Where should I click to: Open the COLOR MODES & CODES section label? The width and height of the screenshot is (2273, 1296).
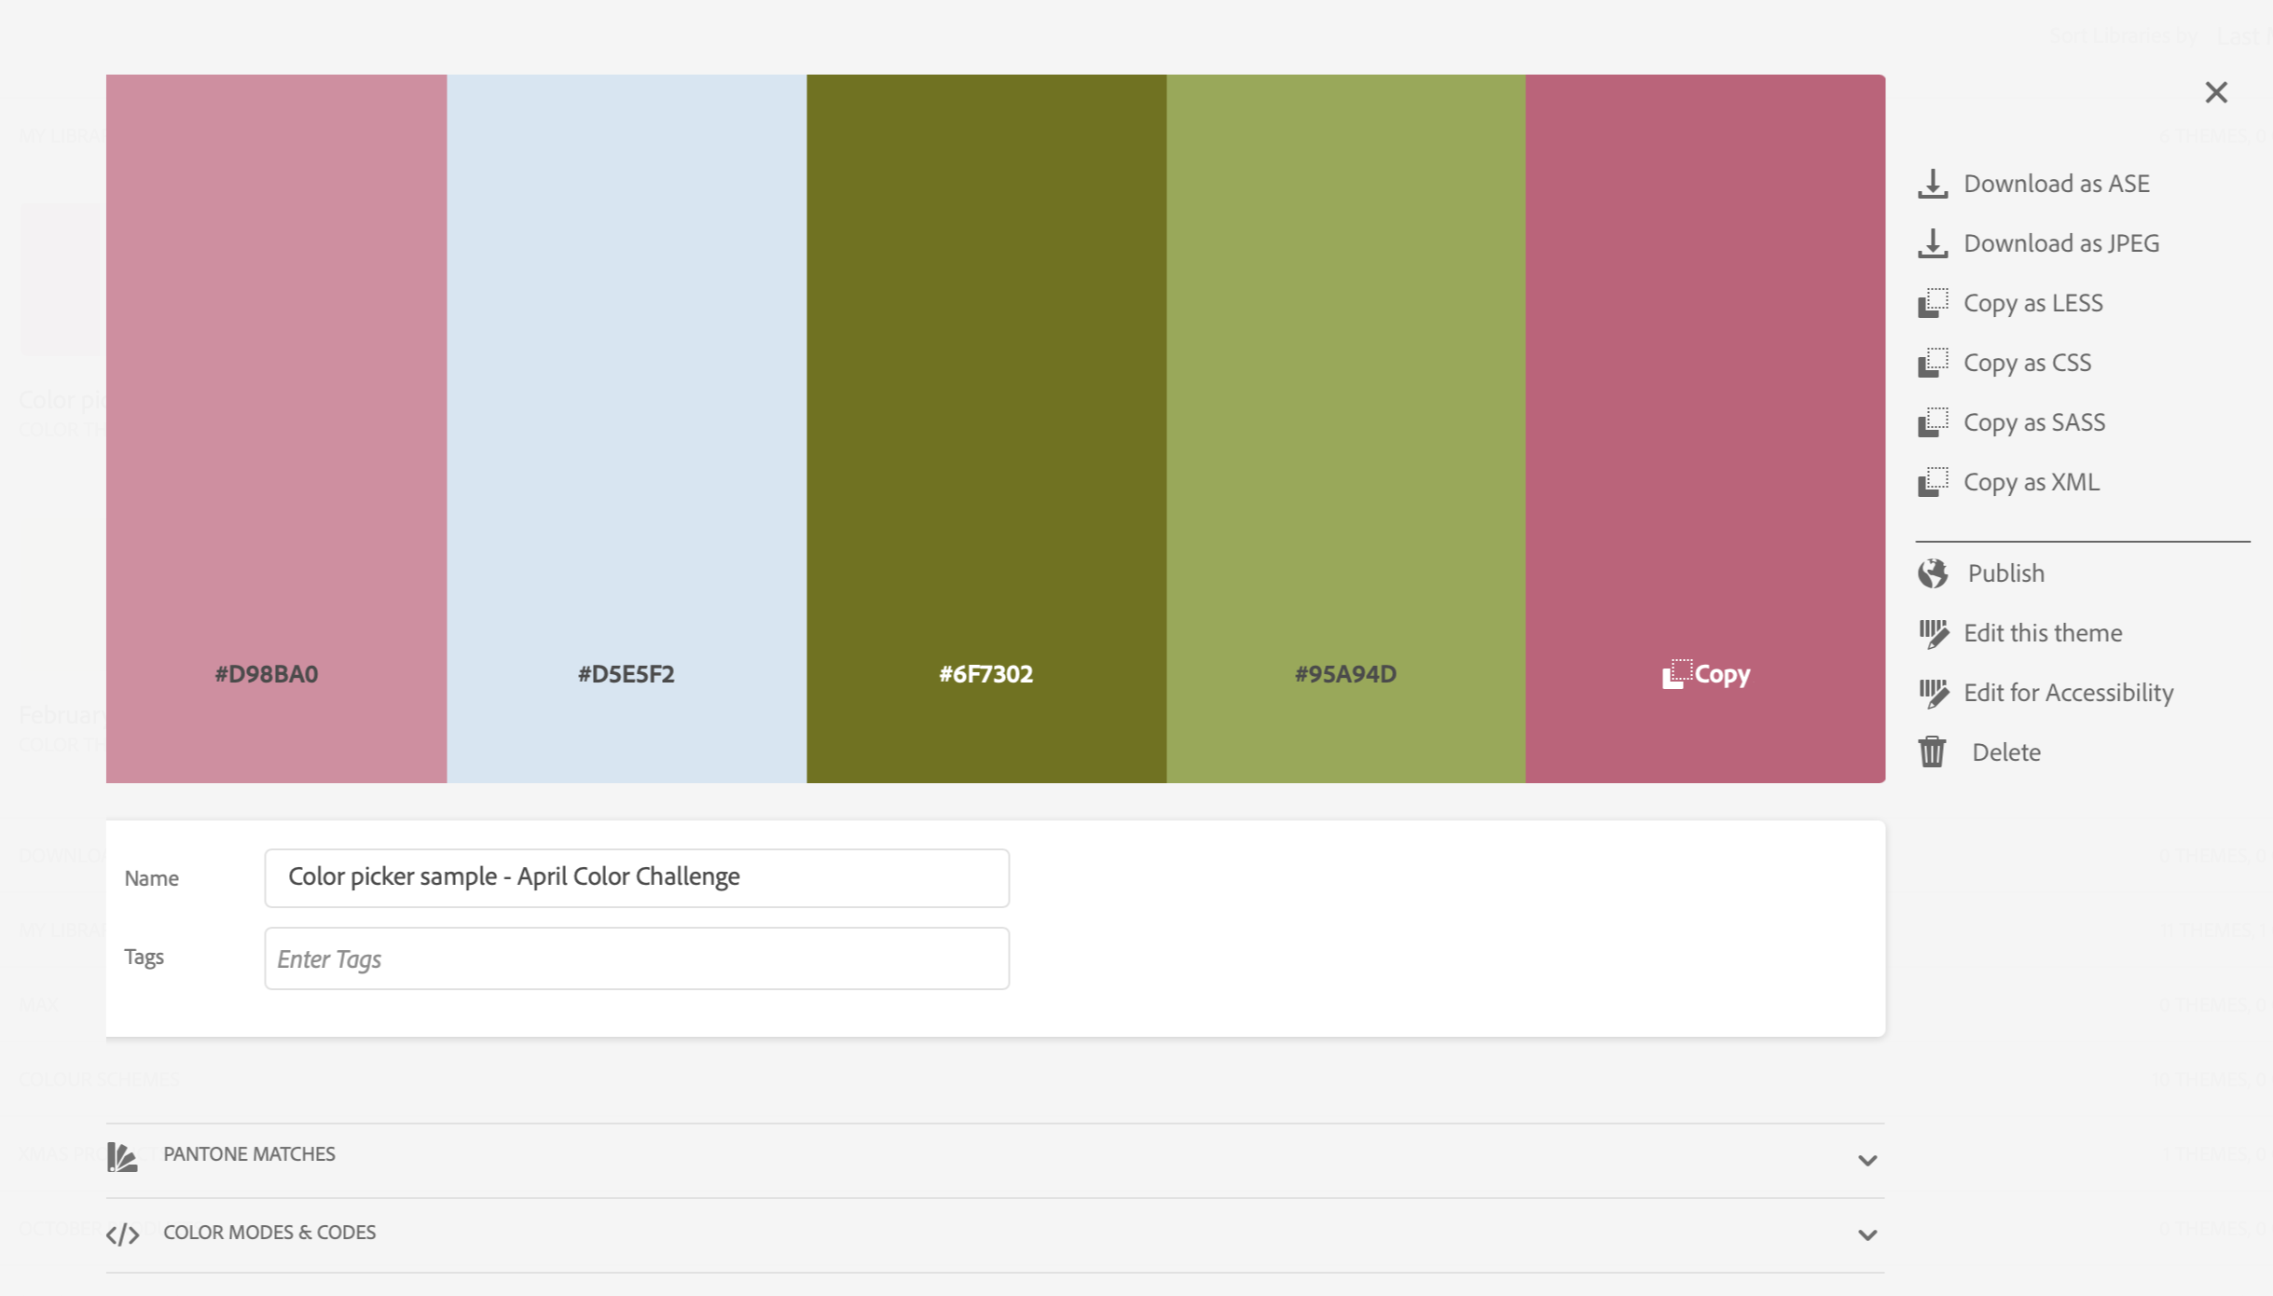click(x=269, y=1233)
